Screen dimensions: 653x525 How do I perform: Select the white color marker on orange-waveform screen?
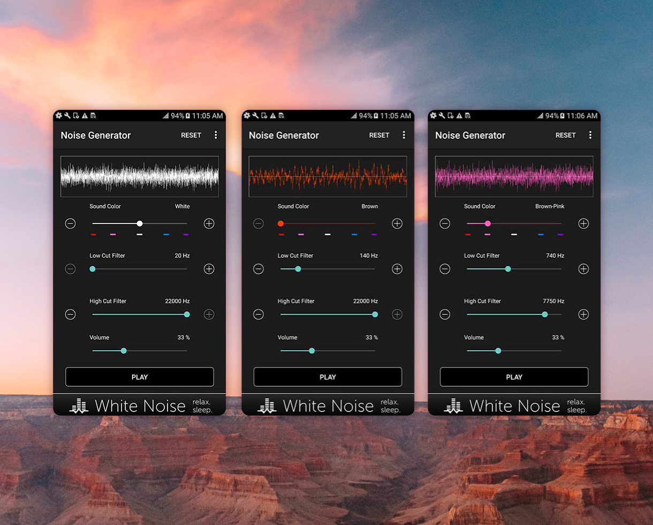[328, 235]
